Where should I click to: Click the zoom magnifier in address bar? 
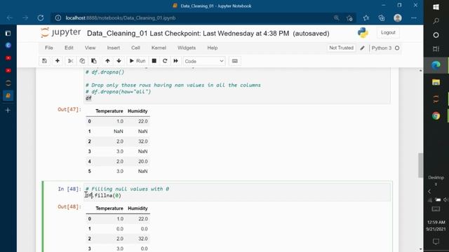coord(337,18)
